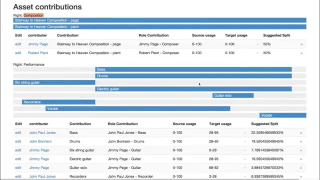Screen dimensions: 320x180
Task: Open edit link for the Bass contribution
Action: [x=18, y=132]
